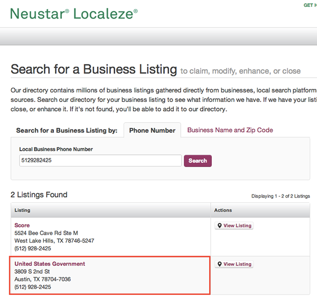The width and height of the screenshot is (317, 297).
Task: Click the GET link in the top-right corner
Action: [310, 5]
